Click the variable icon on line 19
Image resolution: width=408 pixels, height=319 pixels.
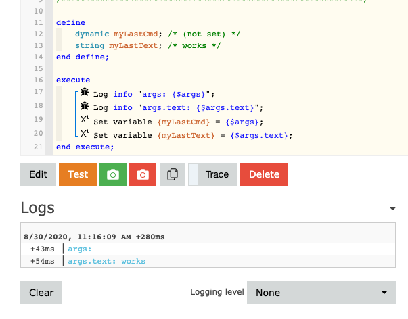pos(85,120)
